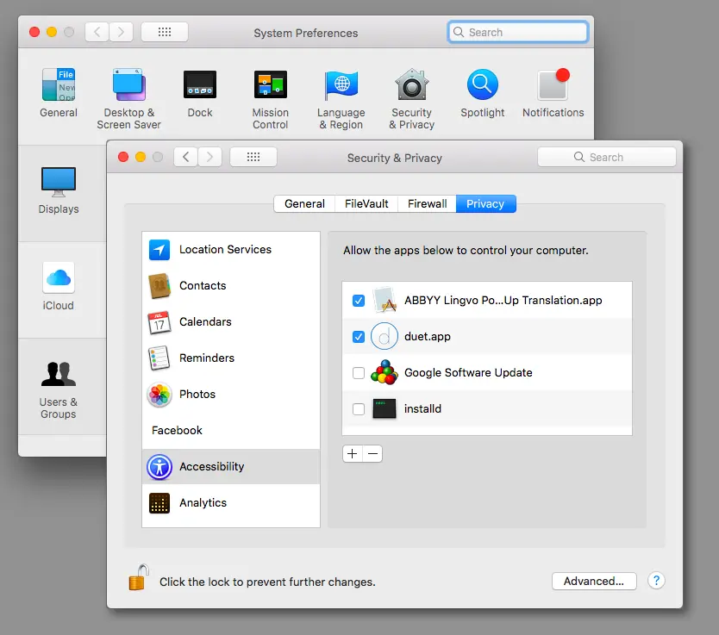Viewport: 719px width, 635px height.
Task: Click the Security & Privacy search field
Action: (x=607, y=158)
